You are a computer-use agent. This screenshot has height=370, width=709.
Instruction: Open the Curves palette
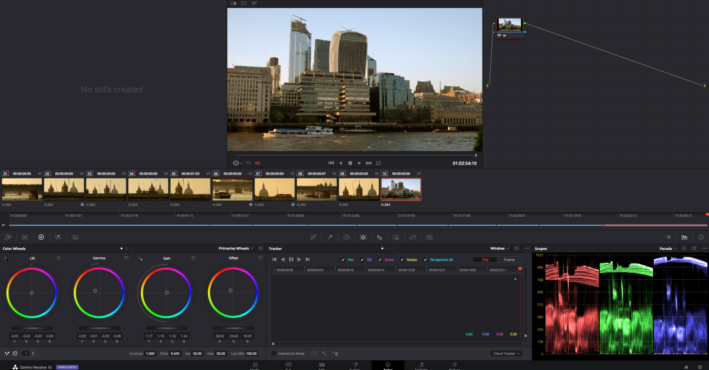pos(313,237)
